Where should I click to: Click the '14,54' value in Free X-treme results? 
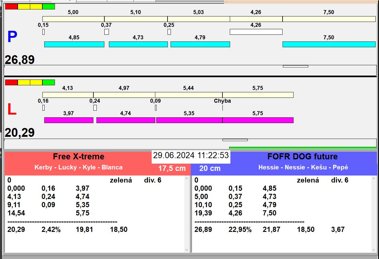(x=16, y=213)
